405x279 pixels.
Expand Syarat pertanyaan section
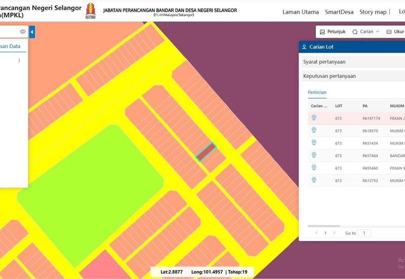pos(353,62)
